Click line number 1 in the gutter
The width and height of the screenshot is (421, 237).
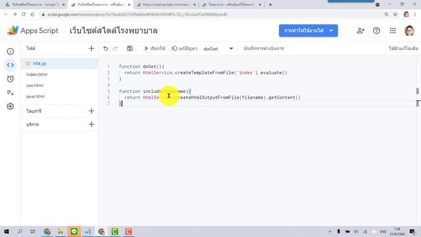(x=109, y=66)
